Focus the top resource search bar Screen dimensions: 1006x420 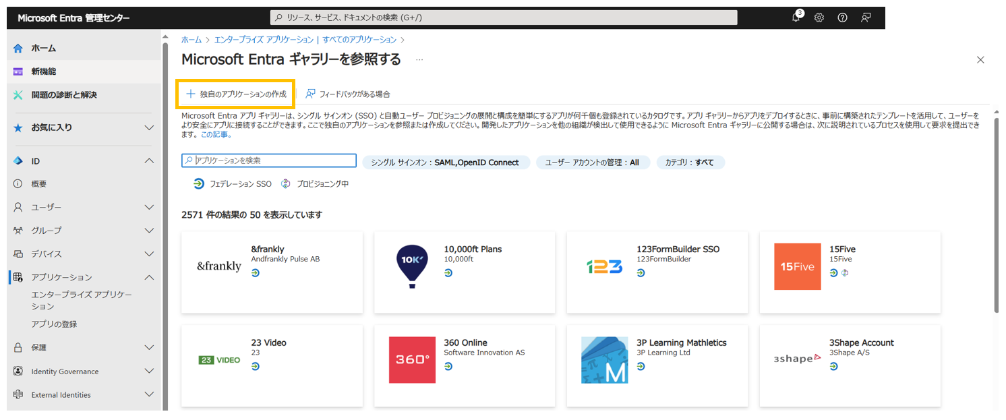tap(504, 18)
